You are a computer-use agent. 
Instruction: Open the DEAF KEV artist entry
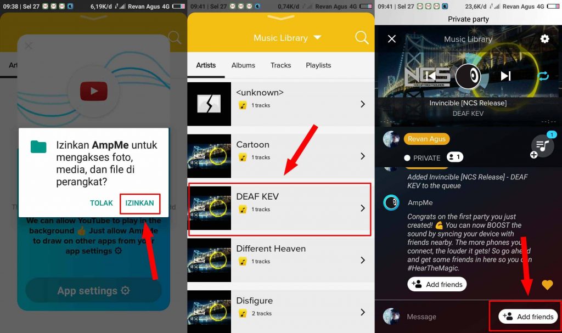coord(279,208)
